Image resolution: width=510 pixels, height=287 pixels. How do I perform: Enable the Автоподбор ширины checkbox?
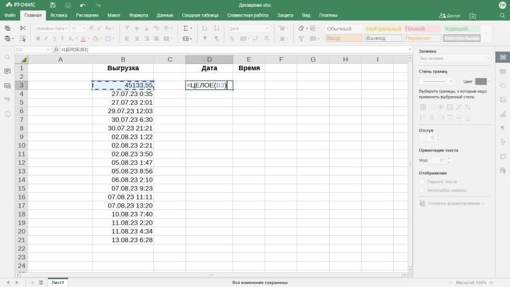tap(422, 190)
